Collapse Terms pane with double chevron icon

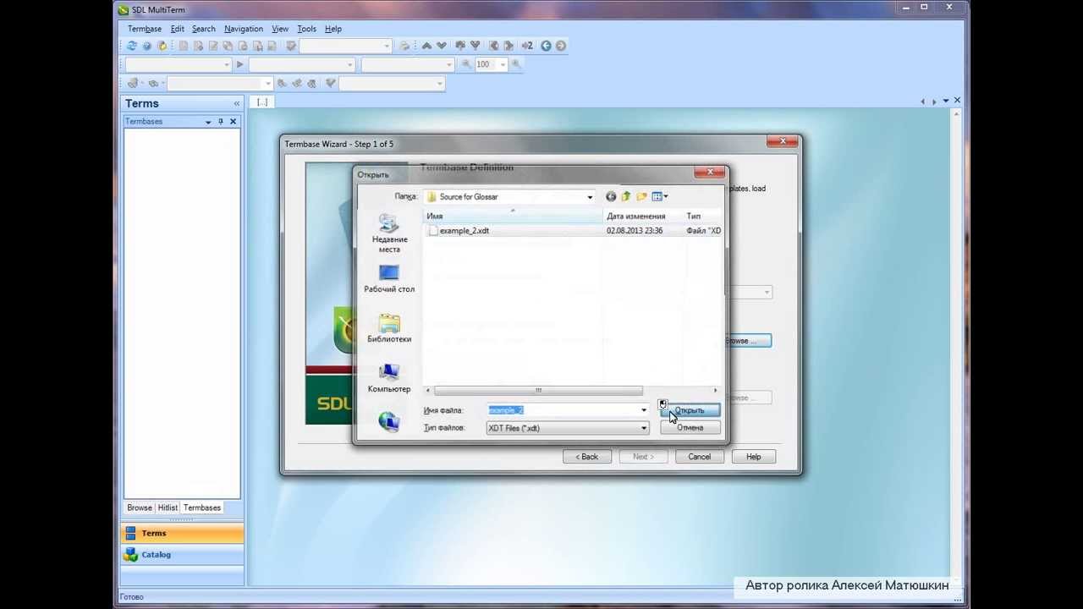pyautogui.click(x=237, y=103)
